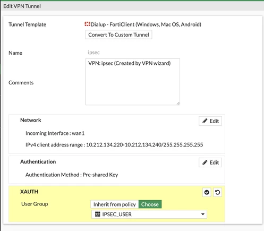Click the dropdown arrow of the user group selector
The width and height of the screenshot is (264, 231).
(x=203, y=214)
